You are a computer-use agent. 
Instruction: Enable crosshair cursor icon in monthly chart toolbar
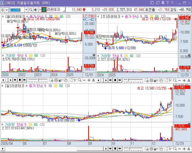(75, 80)
